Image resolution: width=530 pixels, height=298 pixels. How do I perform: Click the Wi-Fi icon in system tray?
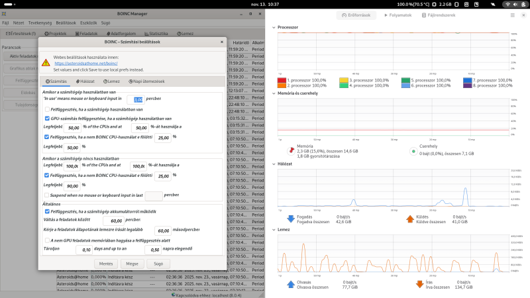(x=507, y=5)
